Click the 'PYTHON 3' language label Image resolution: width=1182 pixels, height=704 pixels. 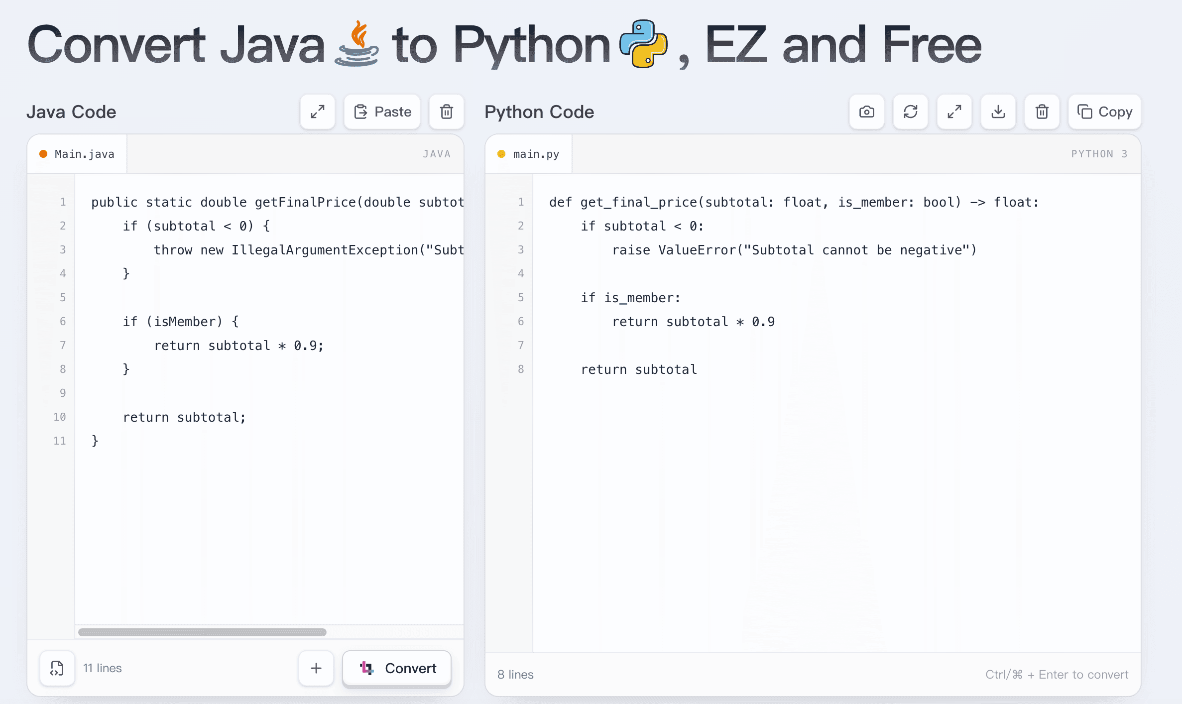1099,154
